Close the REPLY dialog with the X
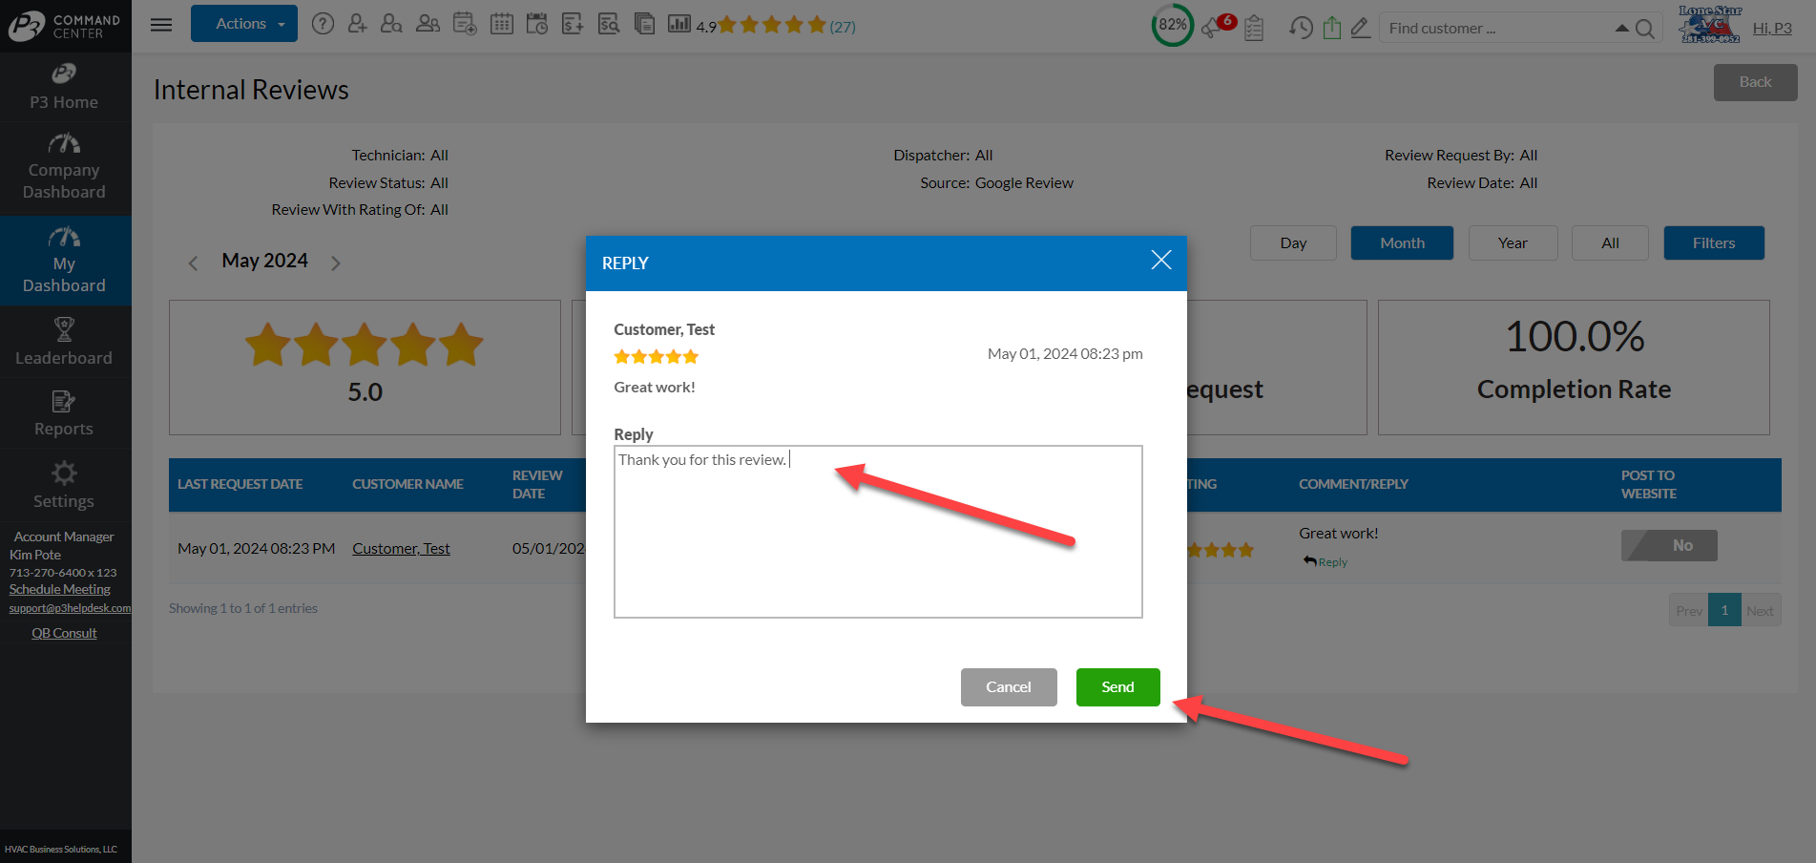 [1160, 260]
